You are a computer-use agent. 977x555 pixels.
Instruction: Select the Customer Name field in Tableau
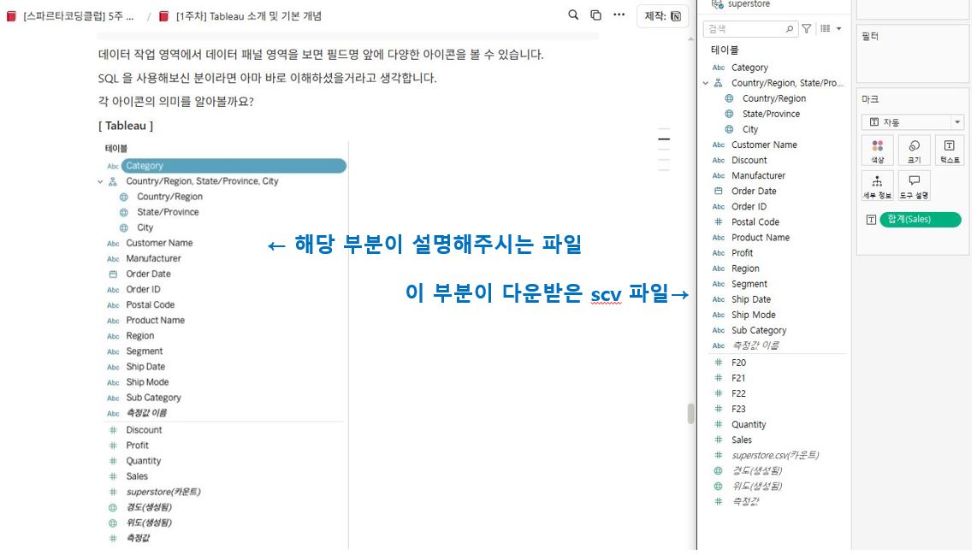coord(764,145)
